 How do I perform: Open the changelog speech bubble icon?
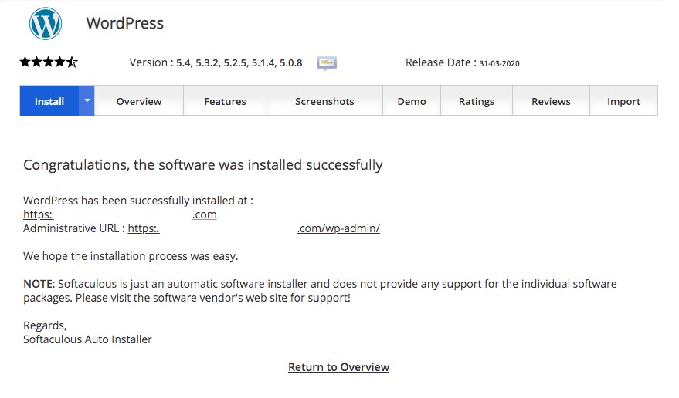click(x=327, y=63)
